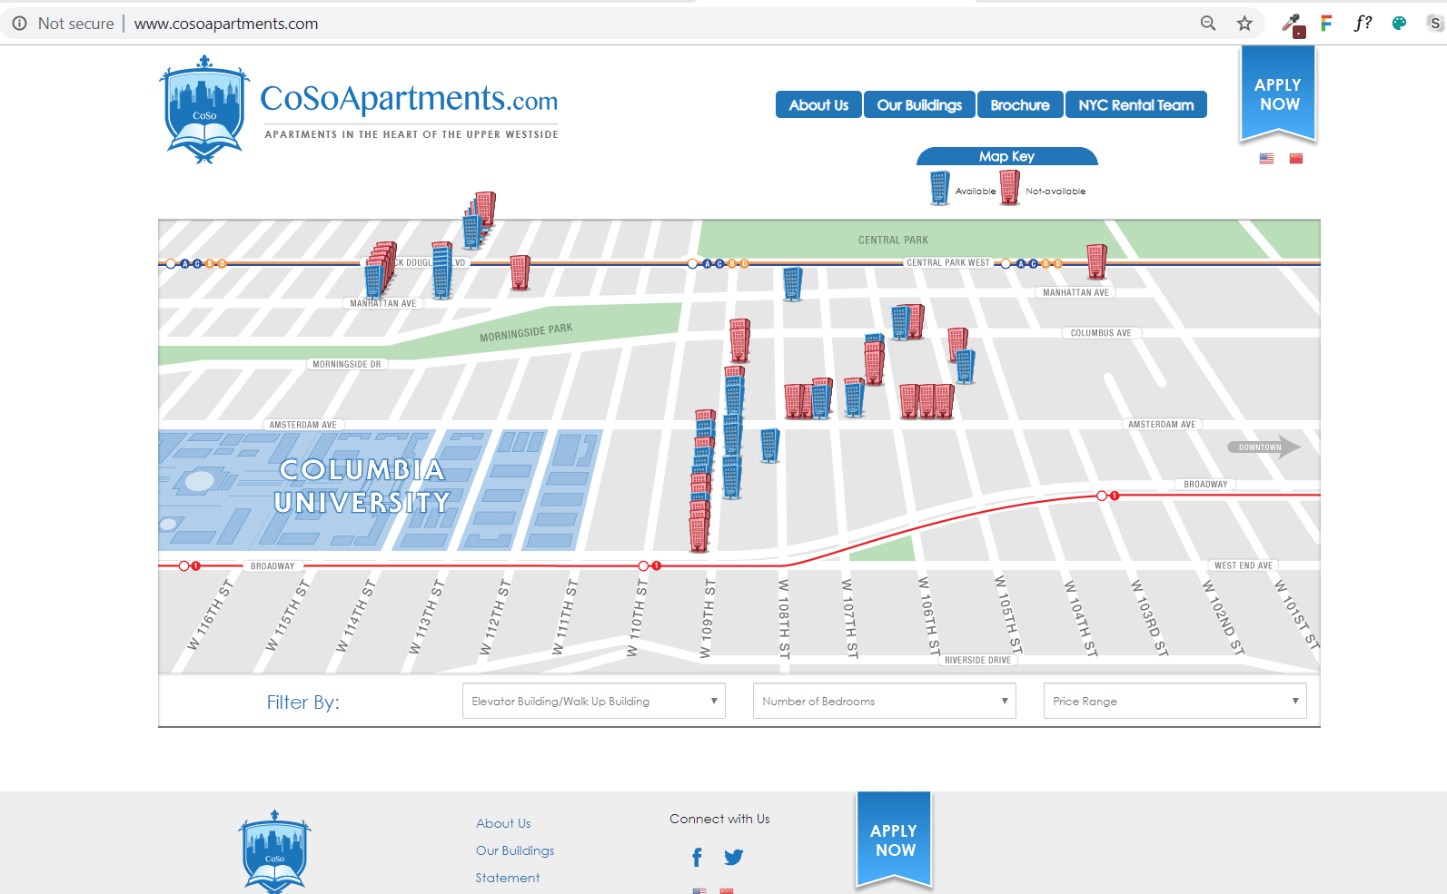
Task: Click the Apply Now ribbon in footer
Action: pyautogui.click(x=895, y=840)
